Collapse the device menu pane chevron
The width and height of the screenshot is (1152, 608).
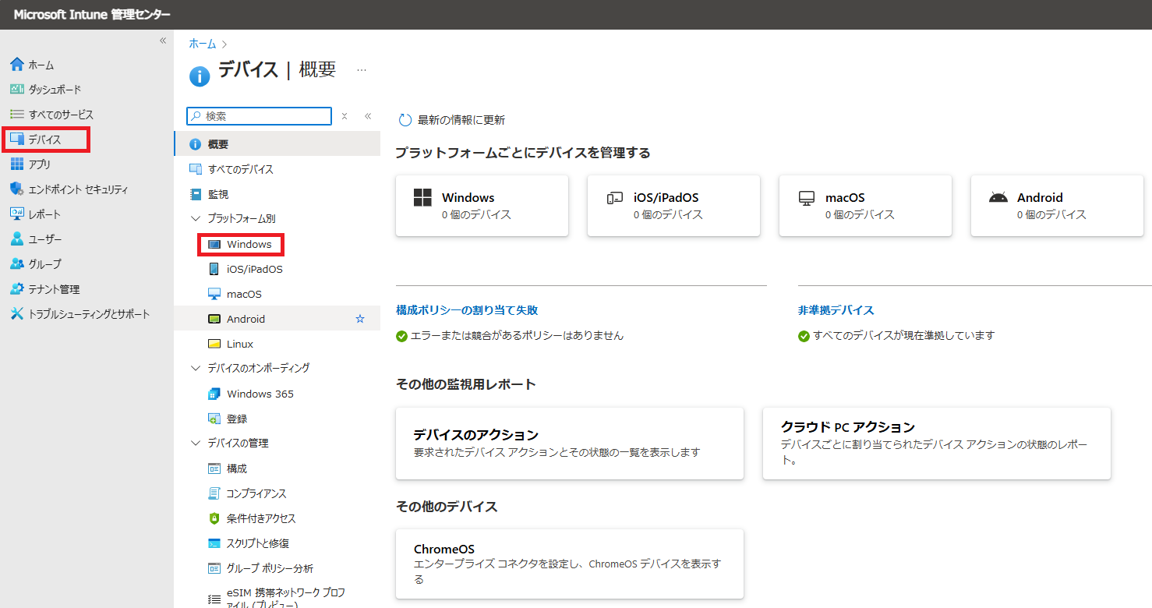(368, 116)
